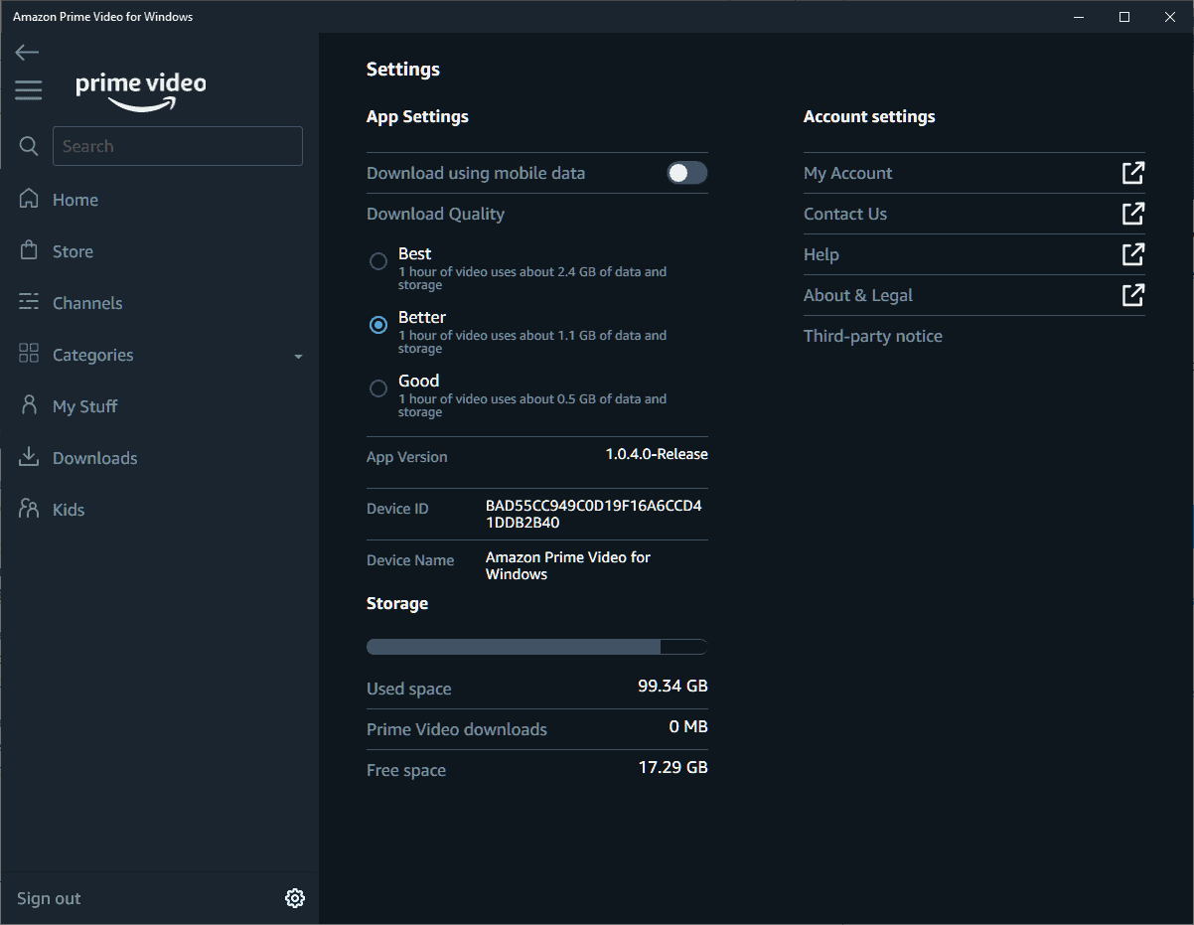Select Good download quality
Image resolution: width=1194 pixels, height=925 pixels.
click(377, 388)
